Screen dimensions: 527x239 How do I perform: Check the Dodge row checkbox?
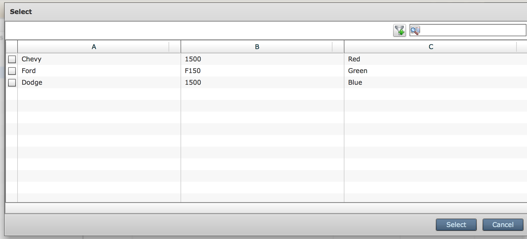pos(12,83)
